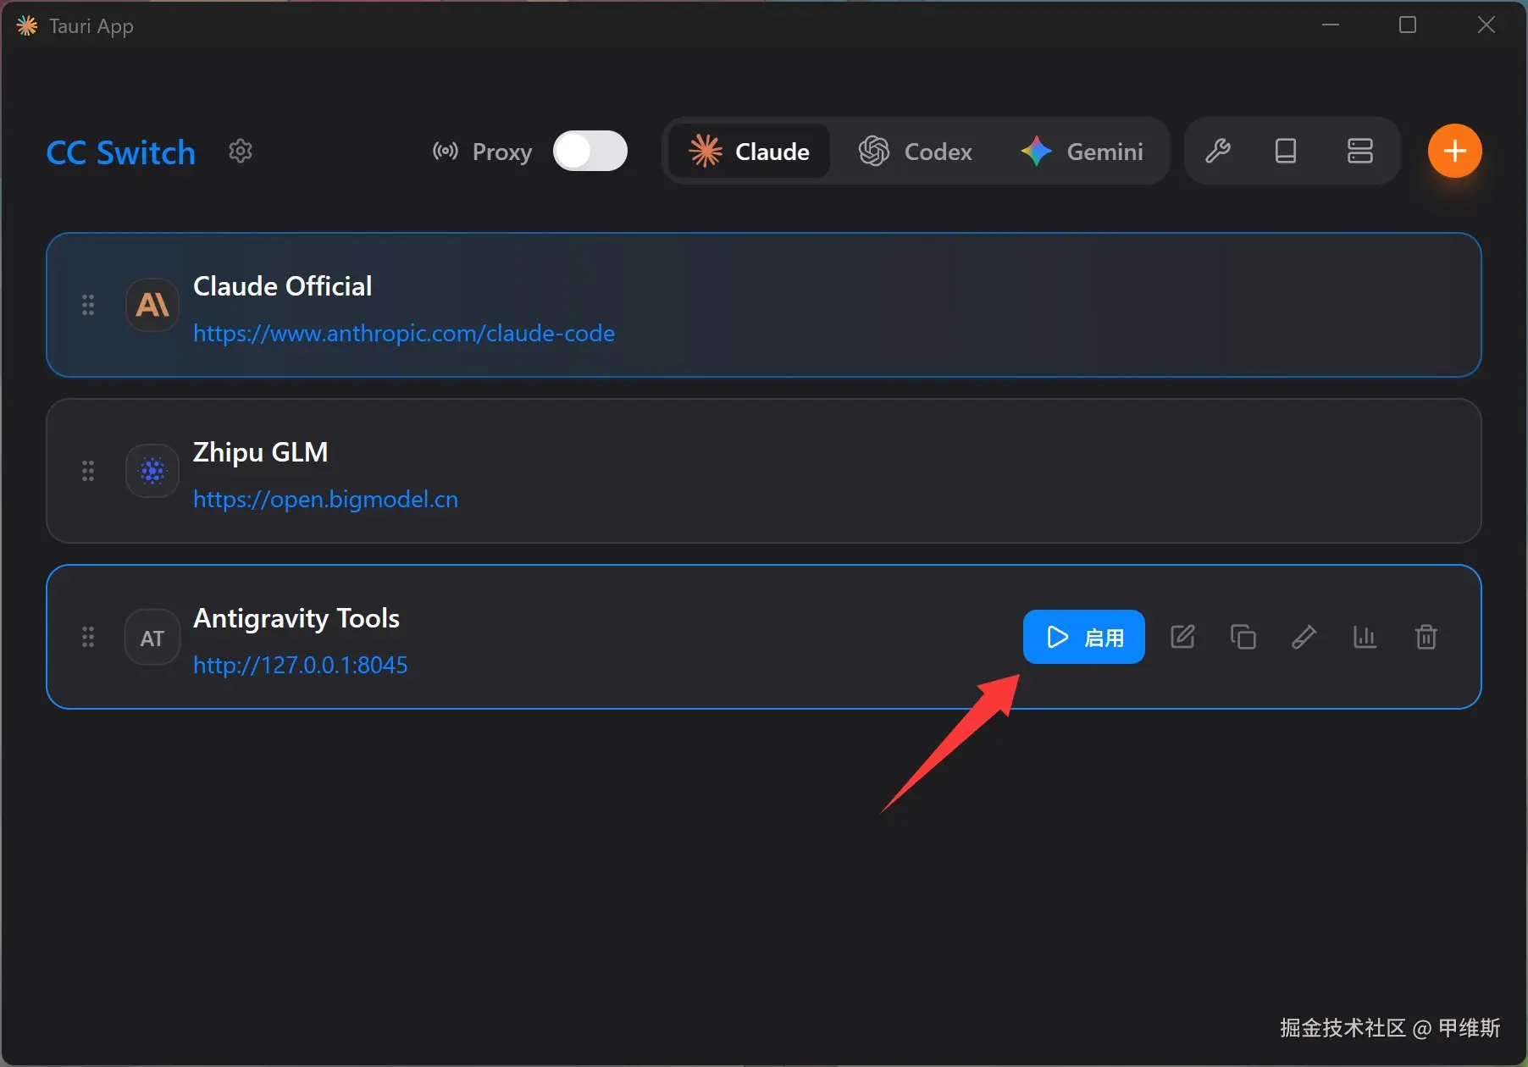Image resolution: width=1528 pixels, height=1067 pixels.
Task: Click the AT avatar of Antigravity Tools
Action: pos(152,637)
